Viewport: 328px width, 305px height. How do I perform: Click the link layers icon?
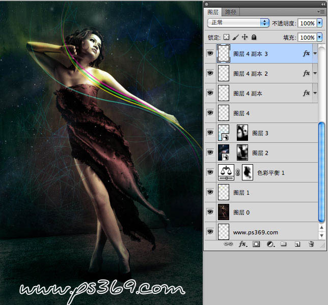[x=229, y=245]
